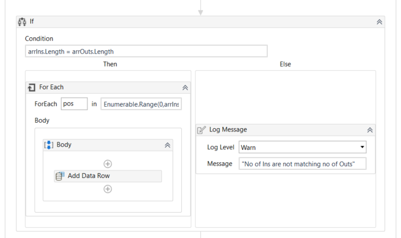
Task: Click the Condition label
Action: (x=39, y=39)
